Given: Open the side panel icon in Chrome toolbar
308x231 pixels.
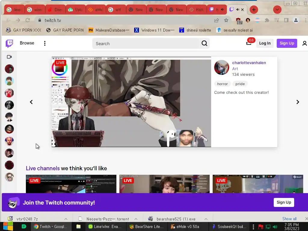Looking at the screenshot, I should [x=286, y=20].
